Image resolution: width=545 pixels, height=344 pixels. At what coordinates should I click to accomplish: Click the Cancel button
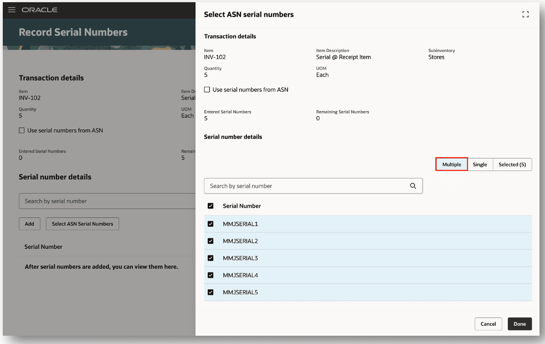(x=488, y=324)
